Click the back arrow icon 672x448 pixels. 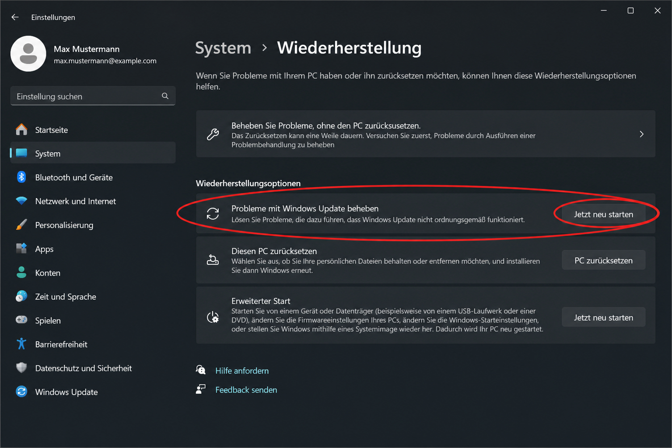point(15,17)
